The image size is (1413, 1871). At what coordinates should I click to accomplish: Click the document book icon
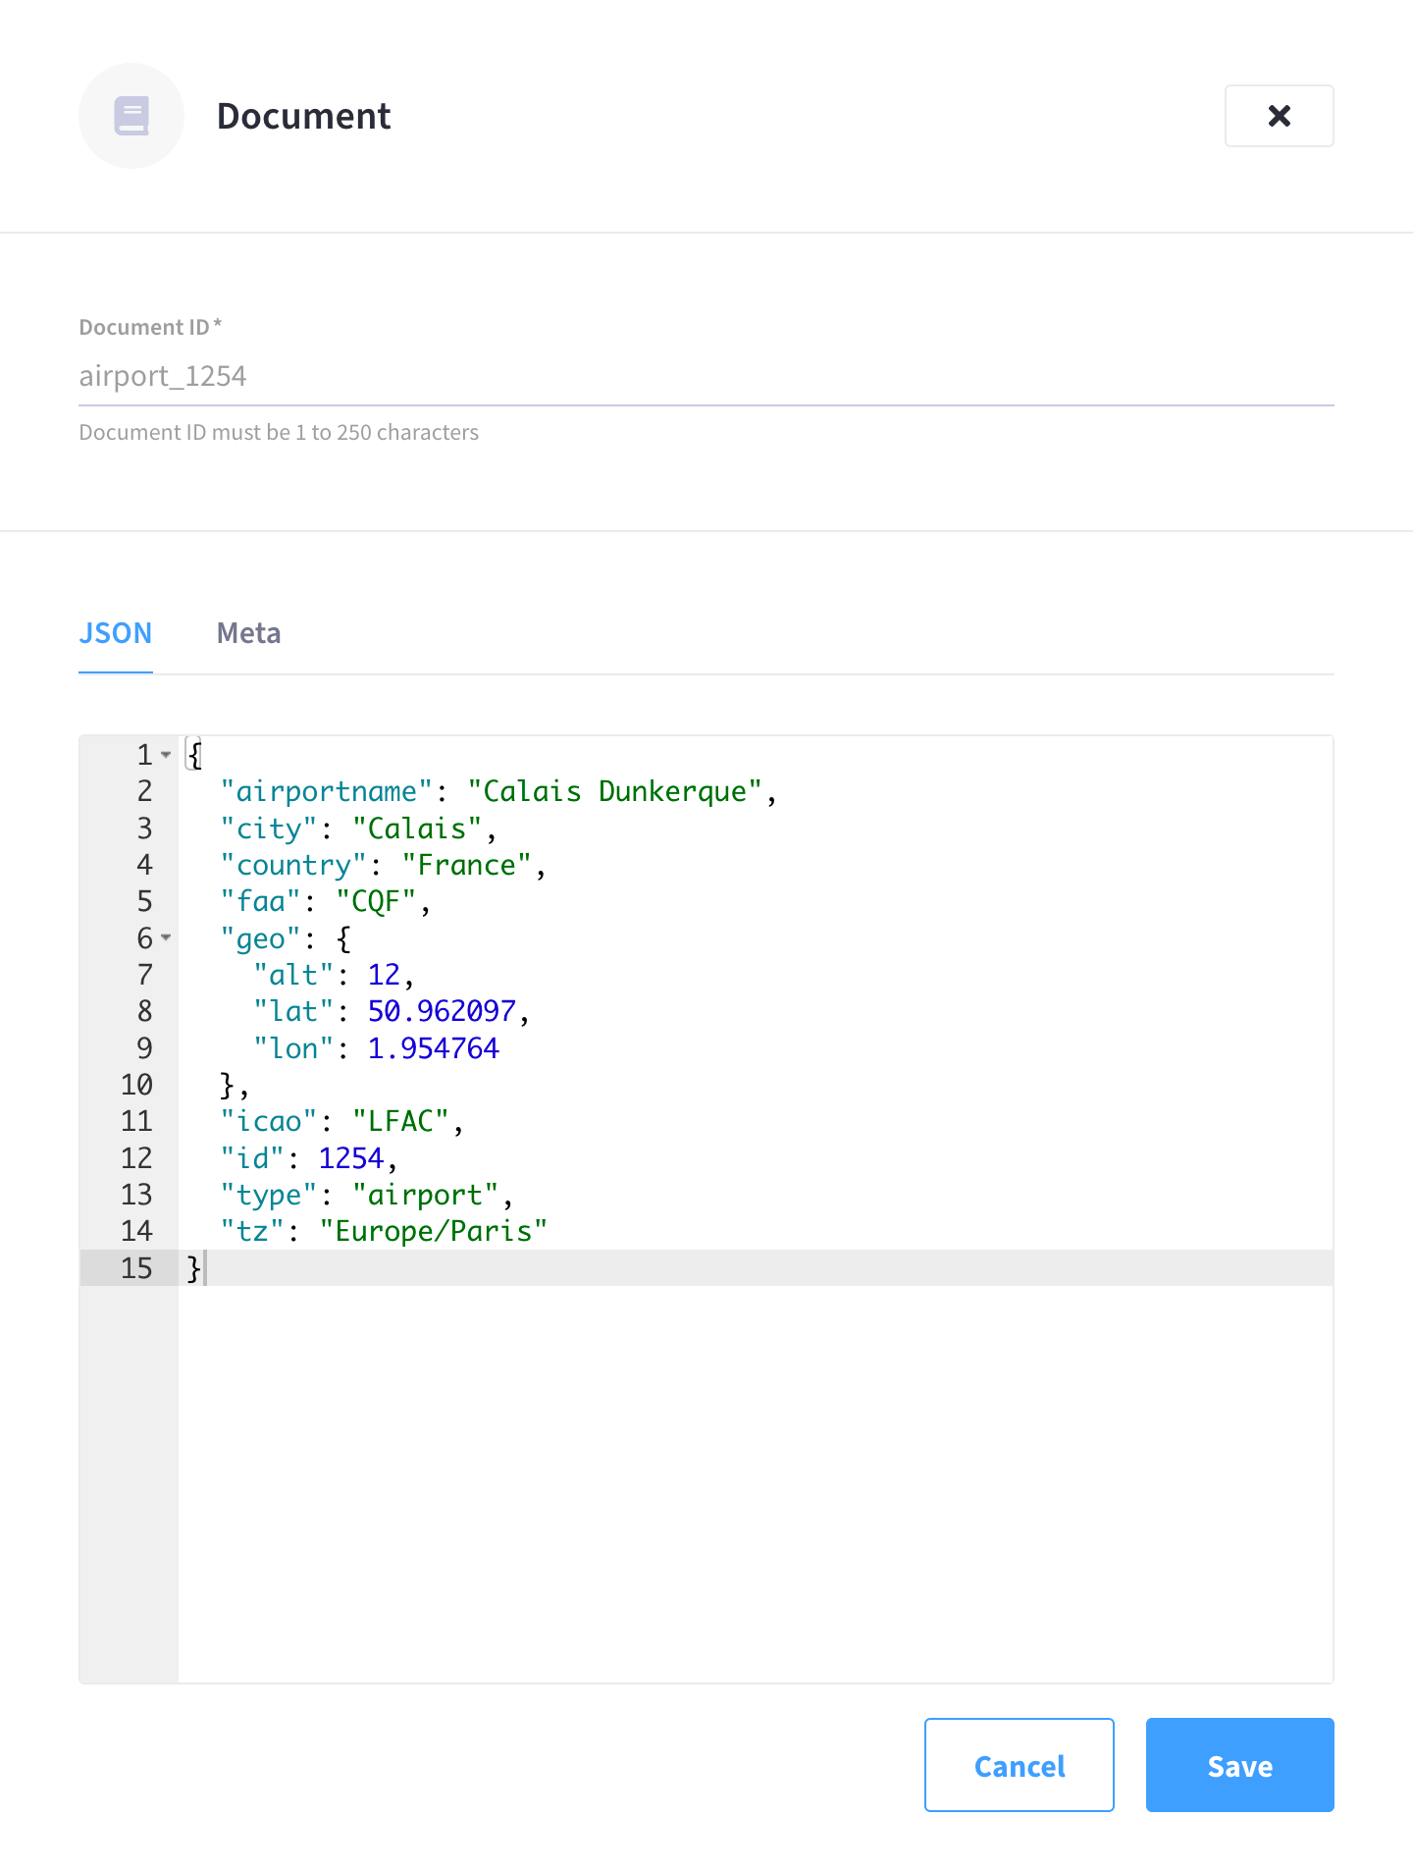coord(131,116)
